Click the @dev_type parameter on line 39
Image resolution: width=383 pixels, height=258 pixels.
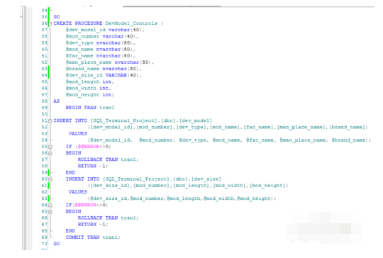(79, 43)
